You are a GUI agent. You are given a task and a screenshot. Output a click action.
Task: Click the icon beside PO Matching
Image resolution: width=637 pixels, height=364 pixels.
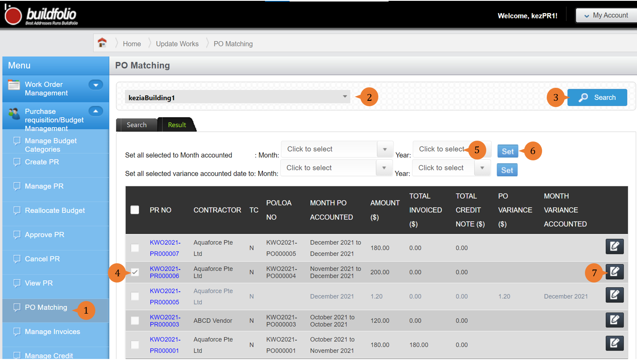point(17,307)
